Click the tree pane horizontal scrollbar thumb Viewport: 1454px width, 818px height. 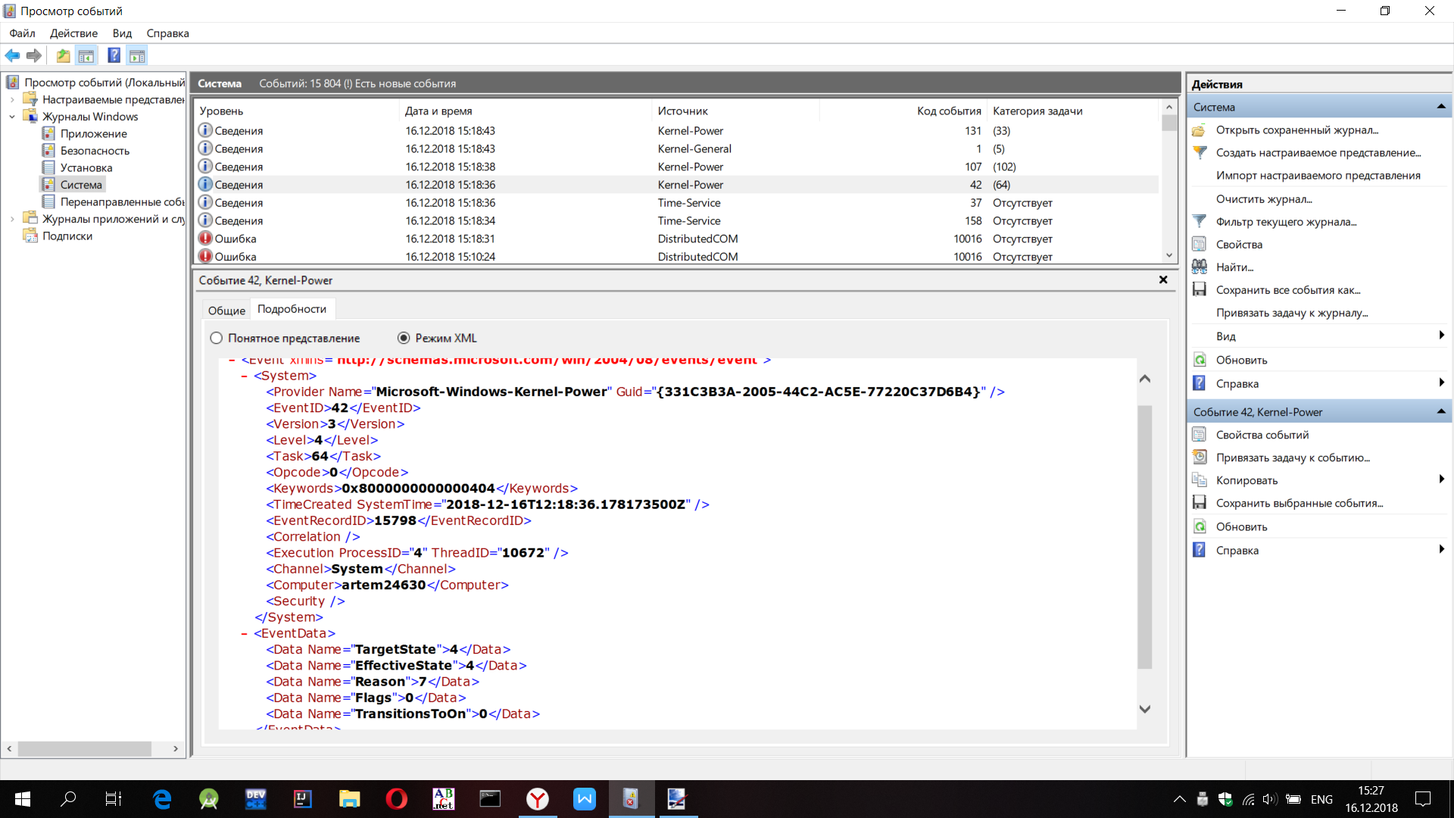click(84, 748)
